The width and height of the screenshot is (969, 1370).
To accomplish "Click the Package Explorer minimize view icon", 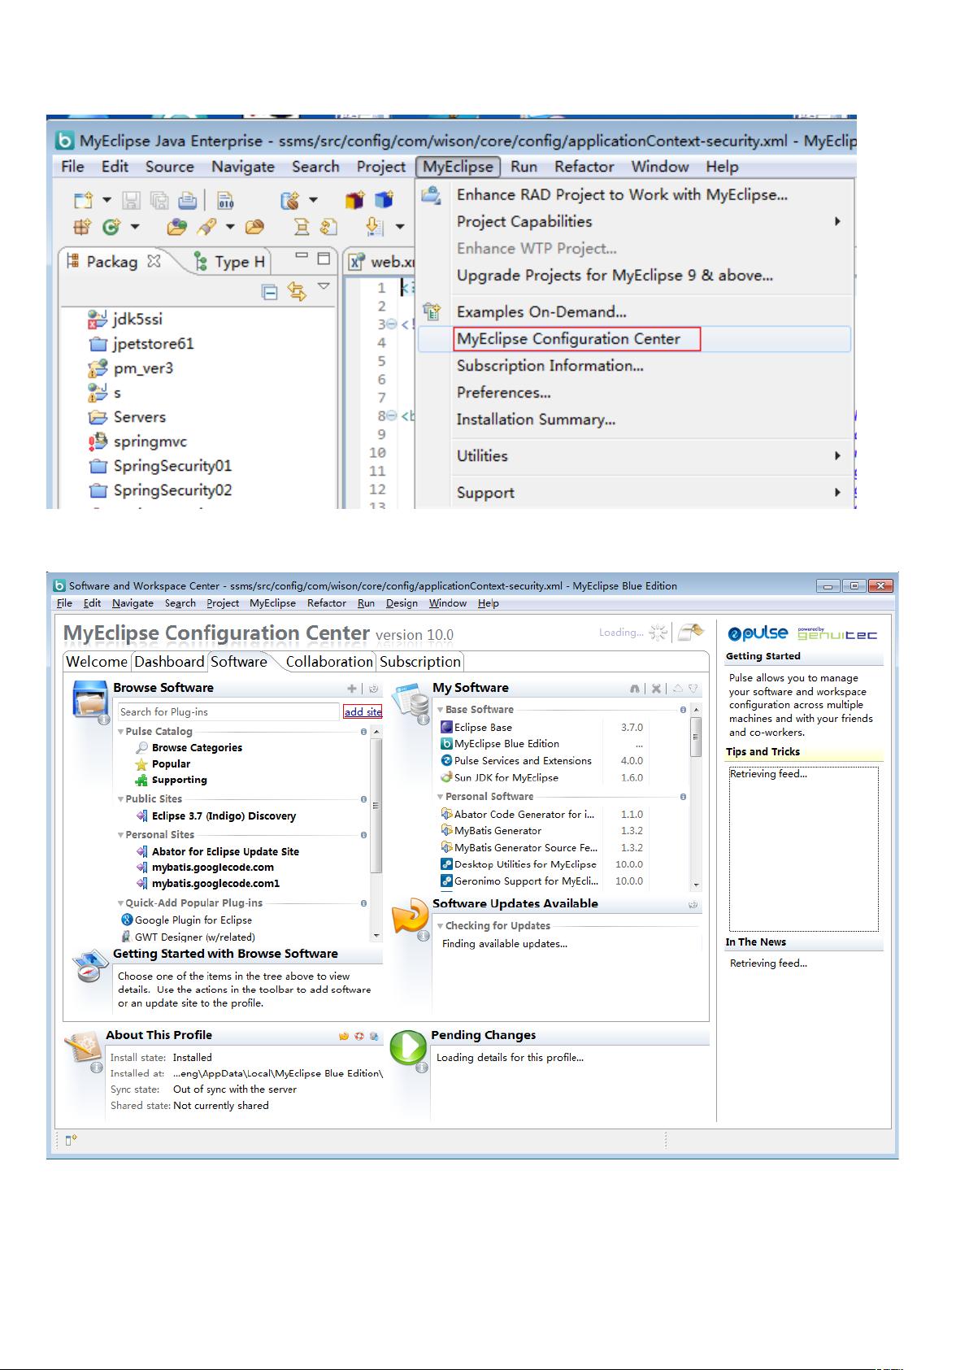I will pyautogui.click(x=302, y=257).
